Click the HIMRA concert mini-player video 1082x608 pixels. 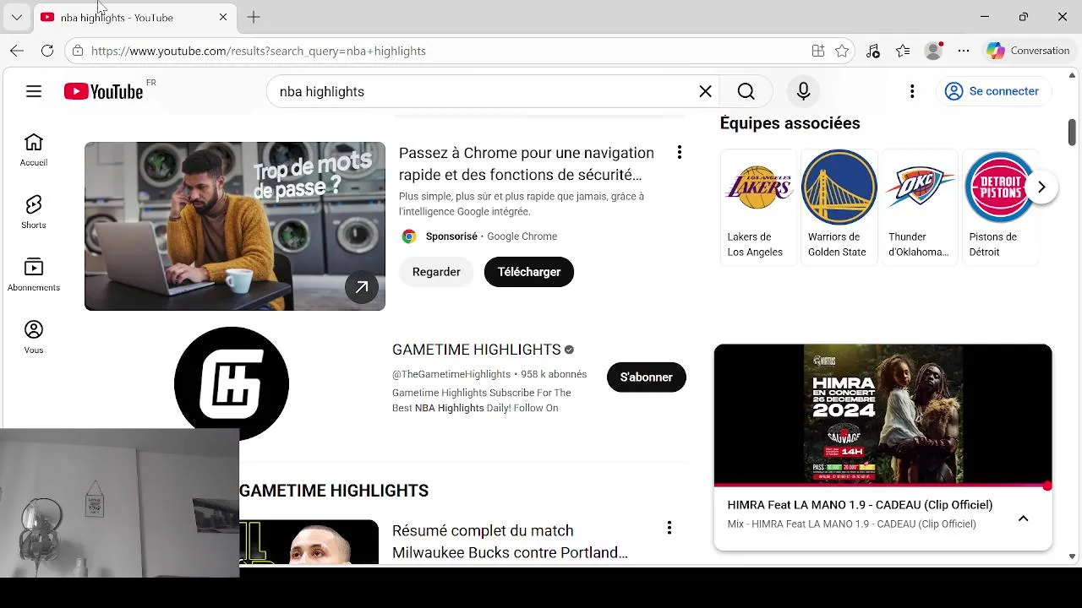tap(883, 415)
